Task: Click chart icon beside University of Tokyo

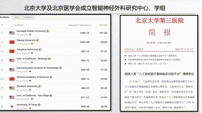Action: 39,105
